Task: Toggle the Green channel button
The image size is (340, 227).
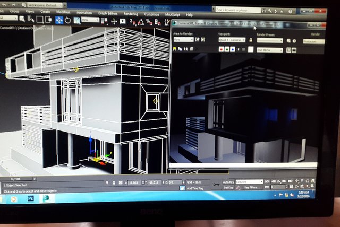Action: pyautogui.click(x=227, y=49)
